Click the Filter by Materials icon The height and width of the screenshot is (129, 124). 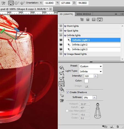click(x=94, y=19)
